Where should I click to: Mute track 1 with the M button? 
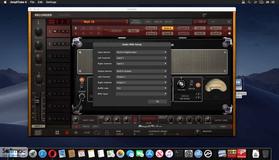pyautogui.click(x=63, y=31)
